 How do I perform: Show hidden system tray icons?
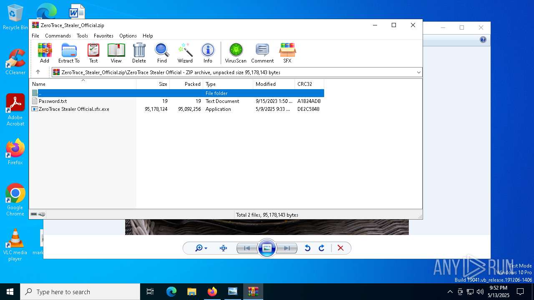450,292
